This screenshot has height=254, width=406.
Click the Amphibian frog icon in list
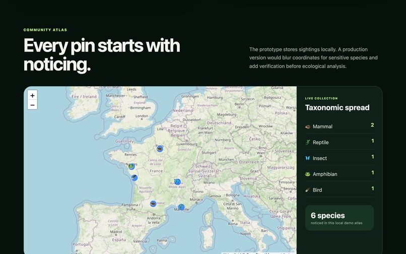(x=308, y=174)
